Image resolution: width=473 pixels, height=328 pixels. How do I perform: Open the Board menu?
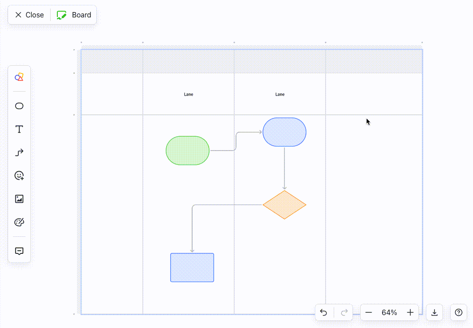74,15
